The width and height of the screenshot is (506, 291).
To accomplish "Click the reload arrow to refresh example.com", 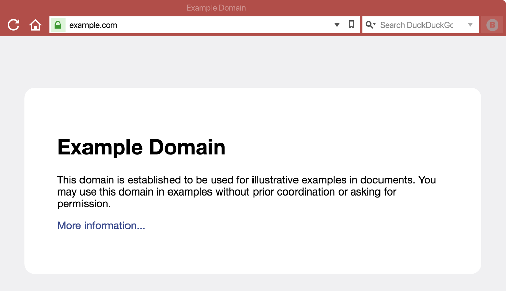I will (x=13, y=24).
